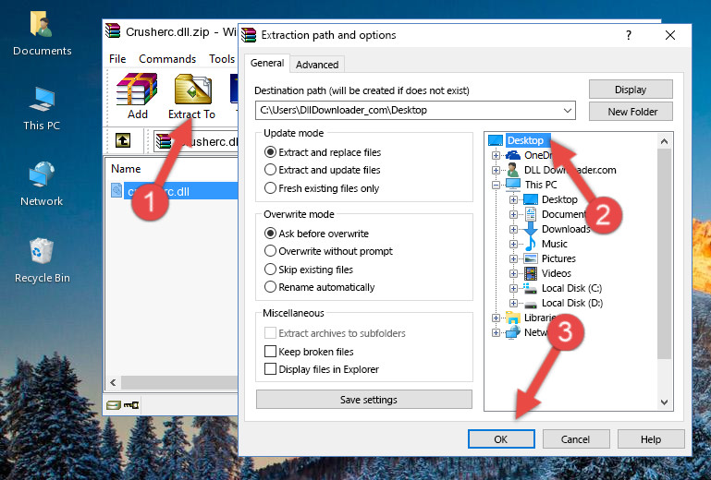Click the up one level arrow icon
This screenshot has width=711, height=480.
tap(123, 140)
